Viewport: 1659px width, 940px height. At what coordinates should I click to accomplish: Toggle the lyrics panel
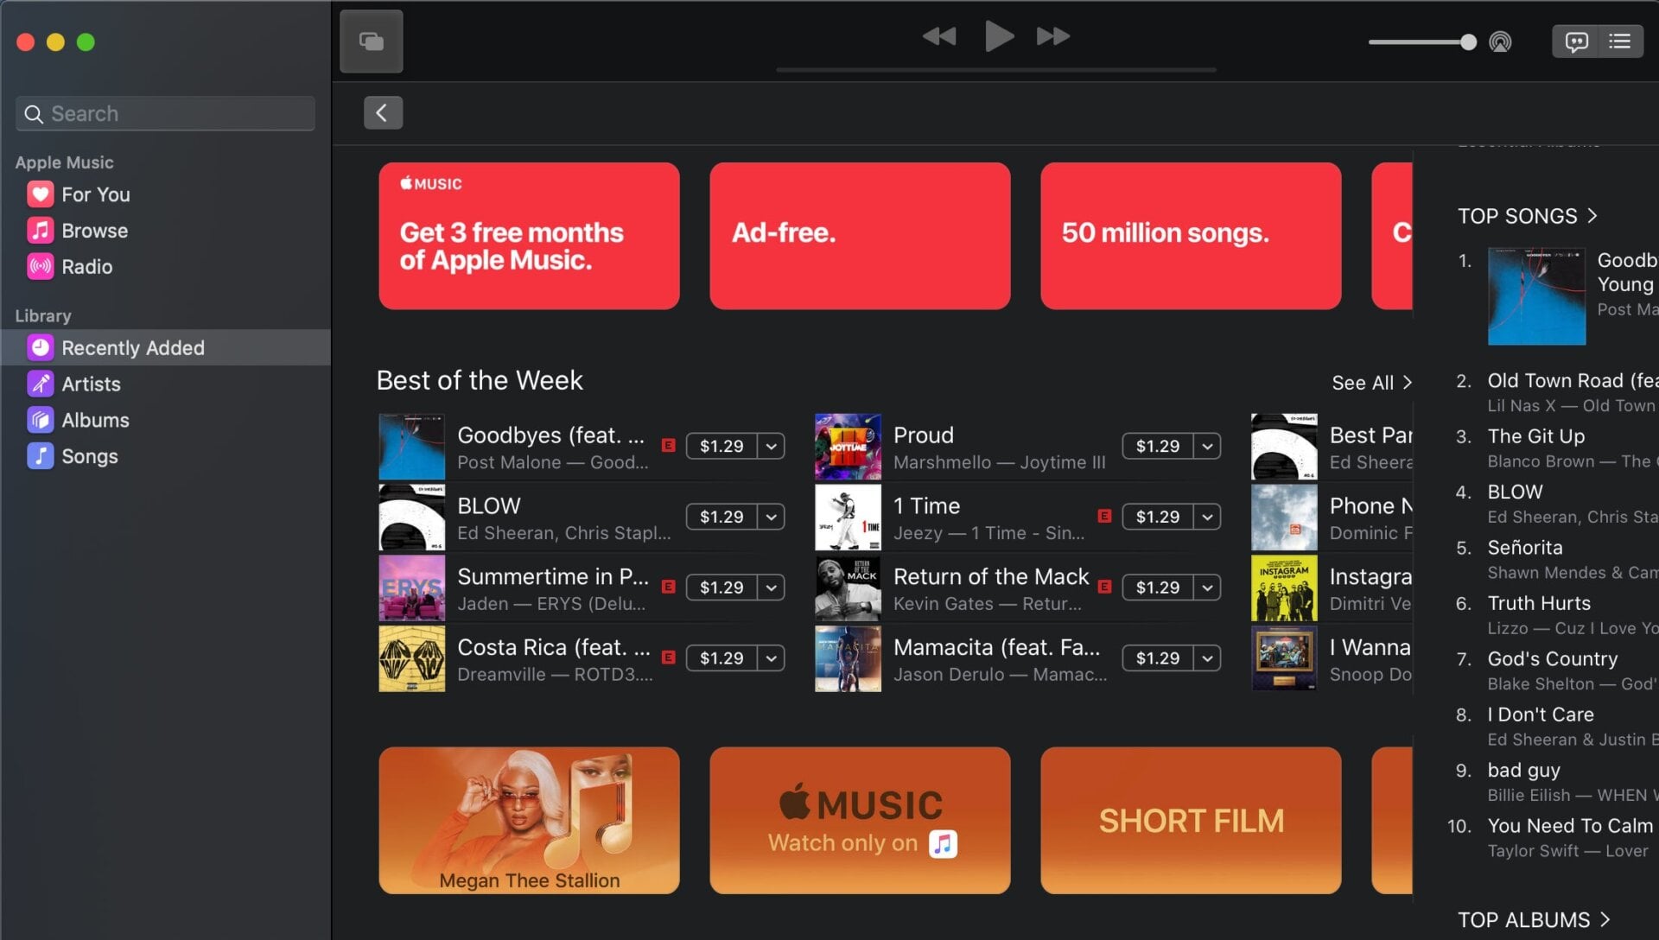[1577, 41]
